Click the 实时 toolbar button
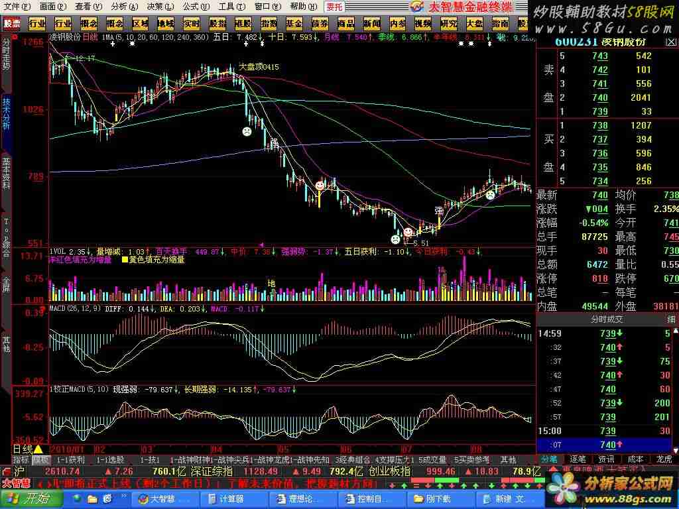The width and height of the screenshot is (679, 509). point(192,23)
